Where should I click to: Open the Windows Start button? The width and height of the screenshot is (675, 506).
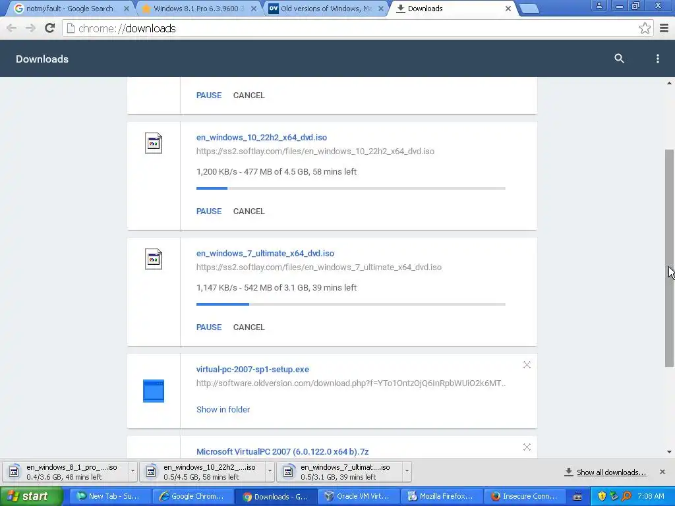point(31,497)
